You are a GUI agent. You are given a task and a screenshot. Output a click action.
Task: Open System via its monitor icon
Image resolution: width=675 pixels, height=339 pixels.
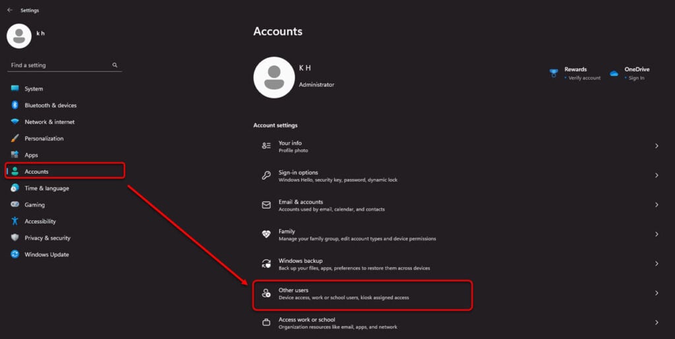click(15, 88)
